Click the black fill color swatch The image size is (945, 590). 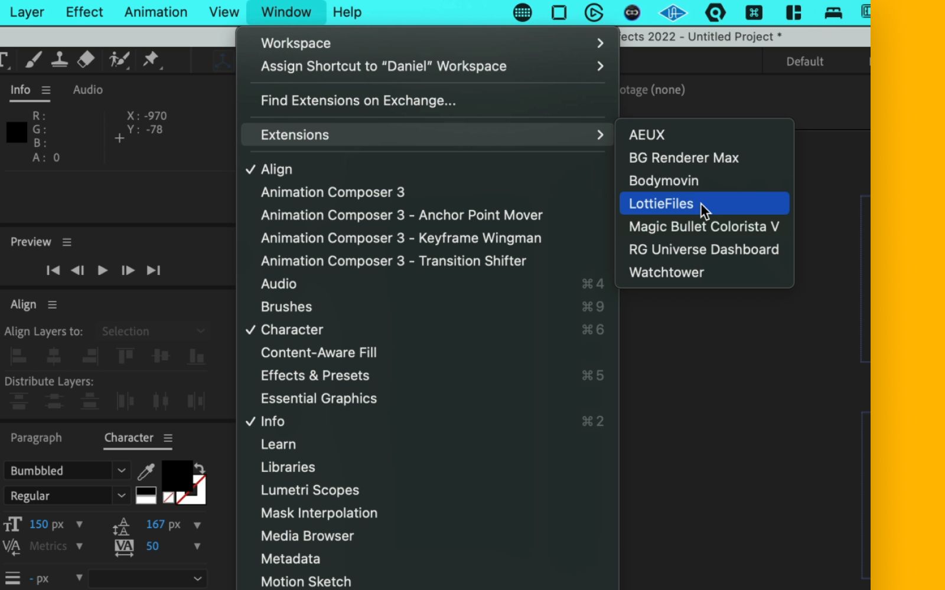click(x=176, y=476)
